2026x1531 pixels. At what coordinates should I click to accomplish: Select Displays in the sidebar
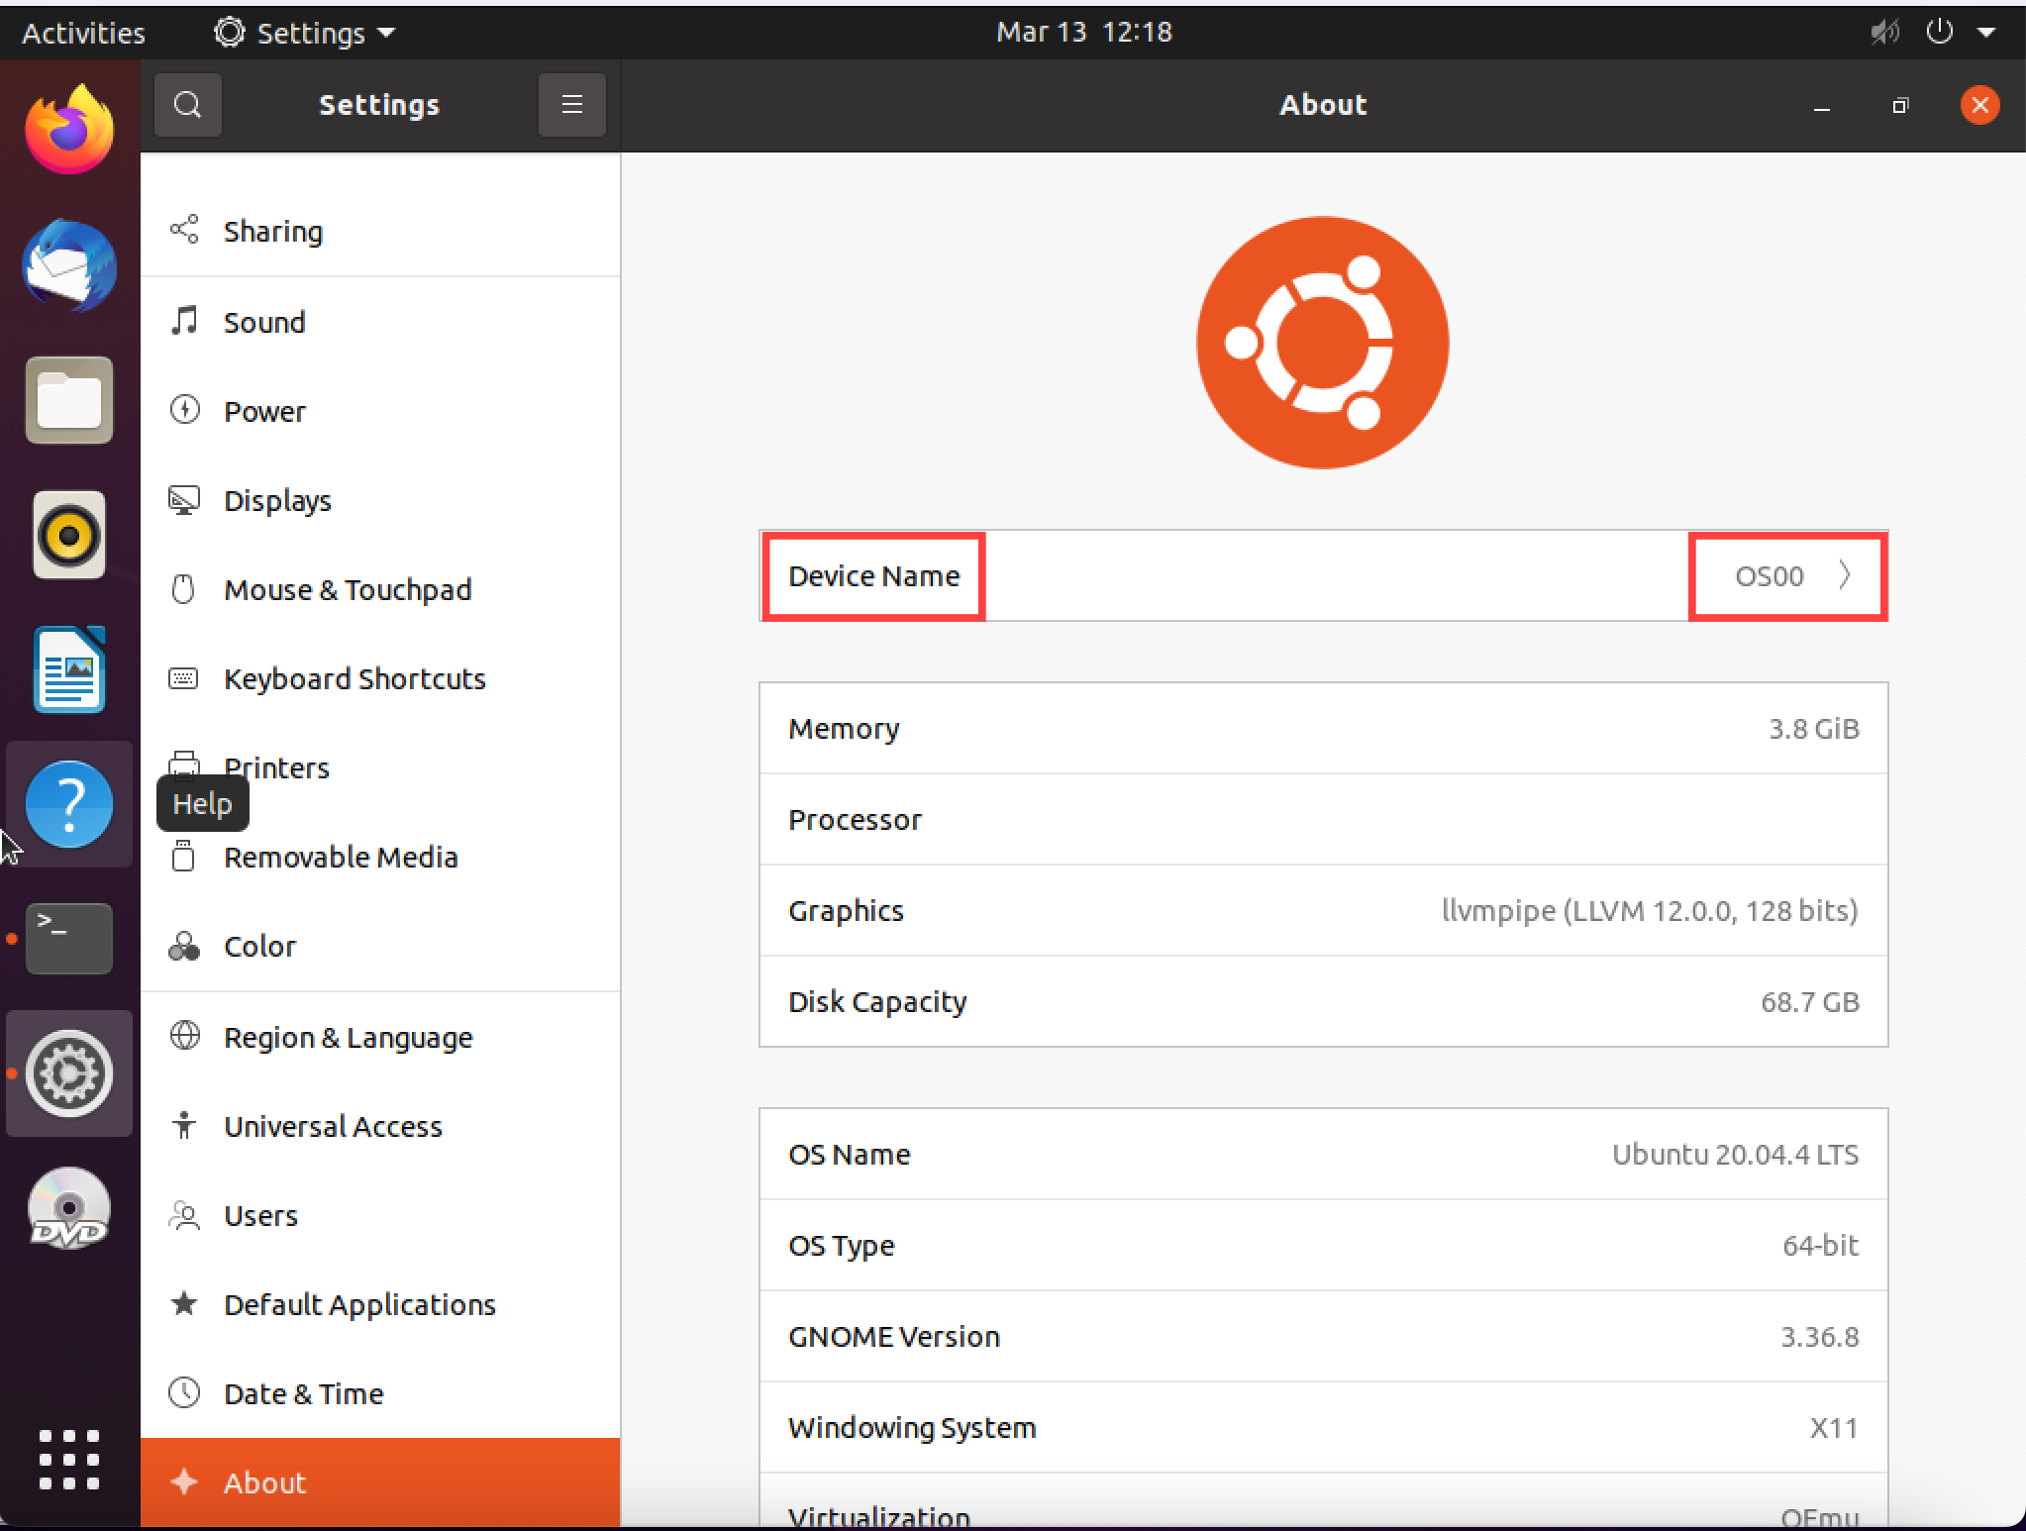click(380, 500)
